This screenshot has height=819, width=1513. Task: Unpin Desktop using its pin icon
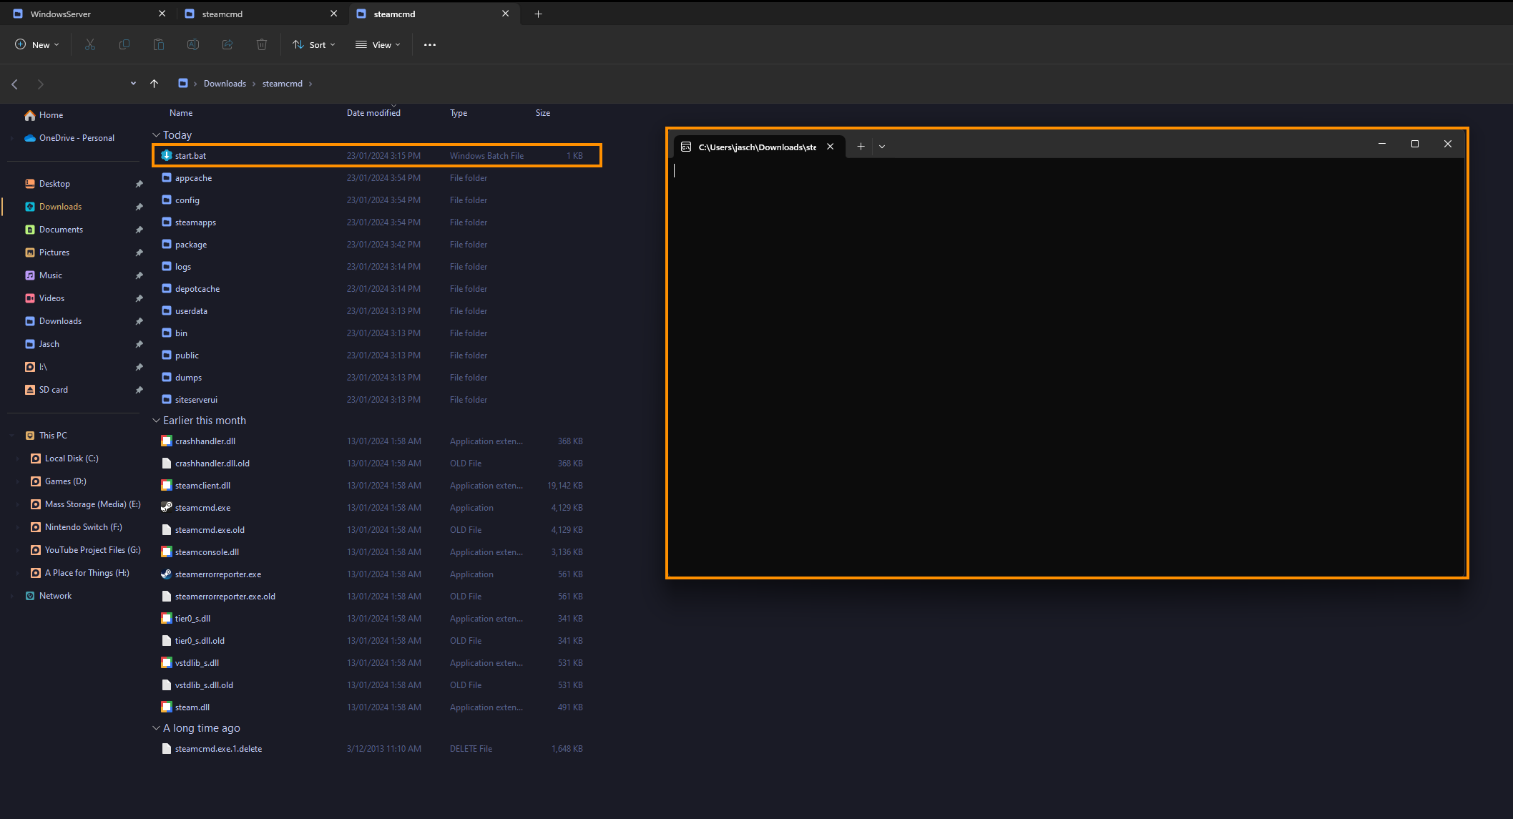click(139, 184)
